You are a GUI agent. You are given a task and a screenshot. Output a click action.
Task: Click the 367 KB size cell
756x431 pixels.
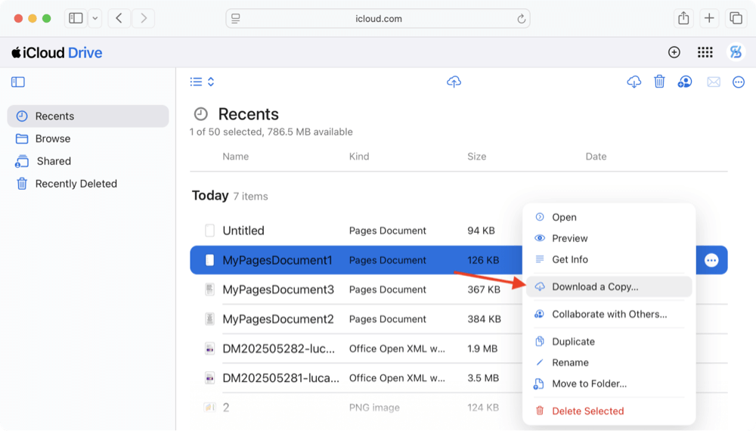pyautogui.click(x=484, y=290)
